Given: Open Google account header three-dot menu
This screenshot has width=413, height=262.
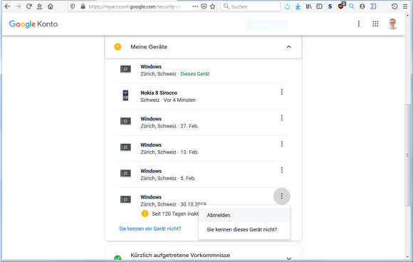Looking at the screenshot, I should coord(359,24).
